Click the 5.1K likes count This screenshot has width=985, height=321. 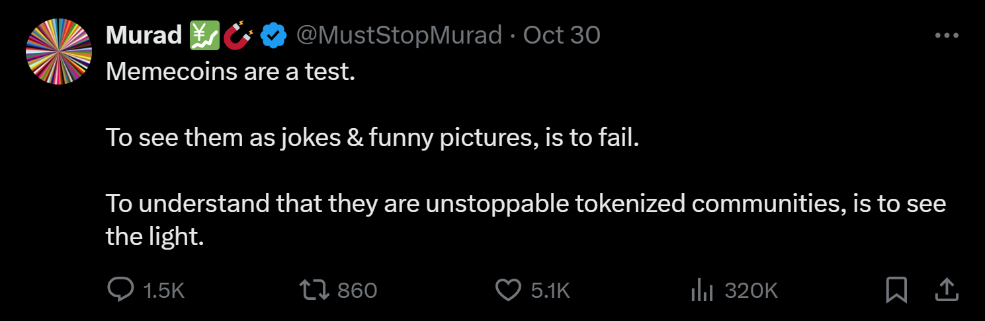pyautogui.click(x=550, y=290)
